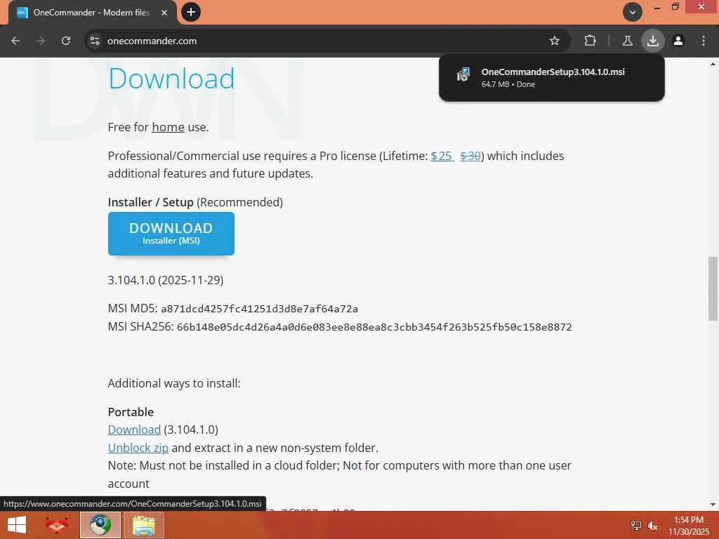Click the 'Download' page heading

point(171,79)
